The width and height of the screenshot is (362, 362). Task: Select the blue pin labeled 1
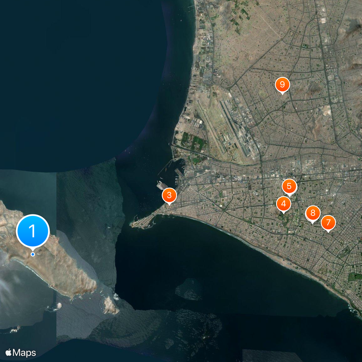tap(32, 230)
